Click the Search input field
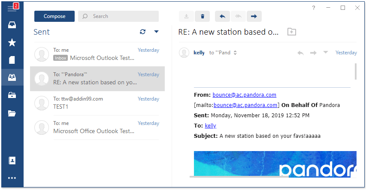Screen dimensions: 366x190 pos(118,16)
